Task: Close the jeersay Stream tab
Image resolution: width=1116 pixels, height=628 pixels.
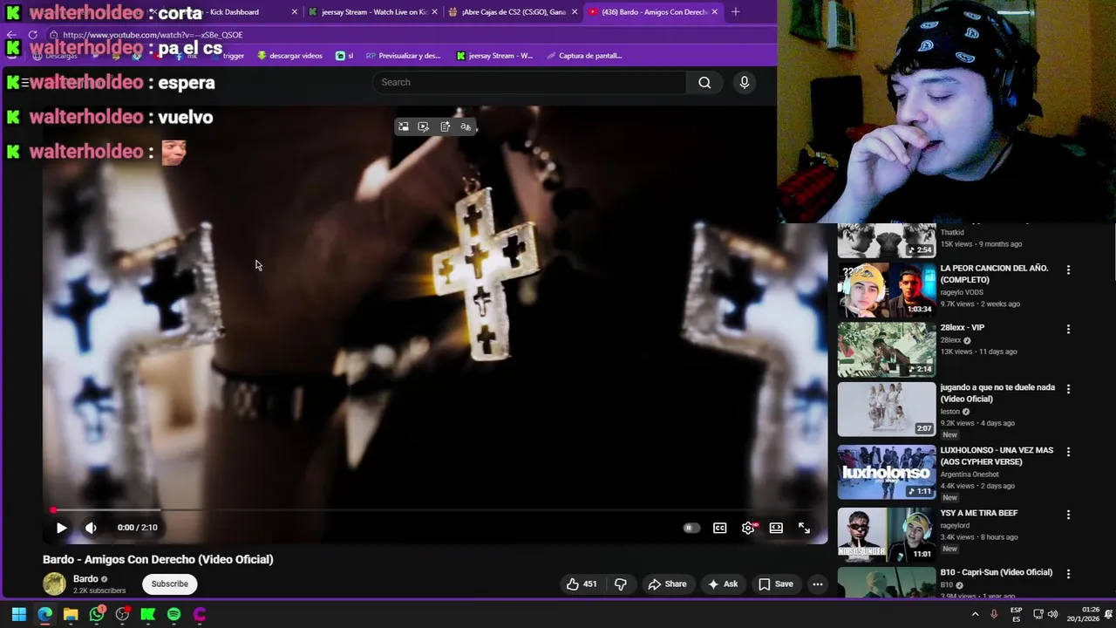Action: pos(434,12)
